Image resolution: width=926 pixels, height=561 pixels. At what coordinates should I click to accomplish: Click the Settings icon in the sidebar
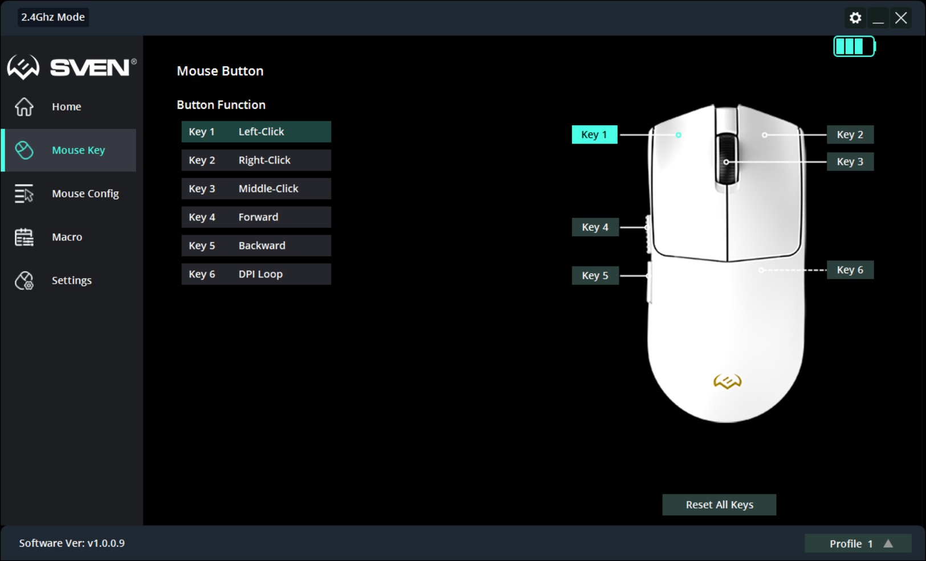[24, 280]
